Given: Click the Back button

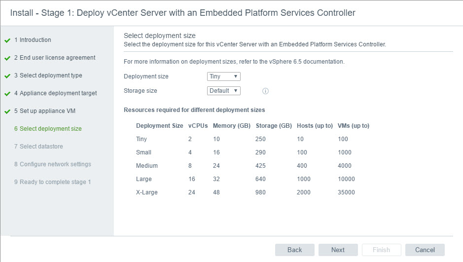Looking at the screenshot, I should [294, 250].
